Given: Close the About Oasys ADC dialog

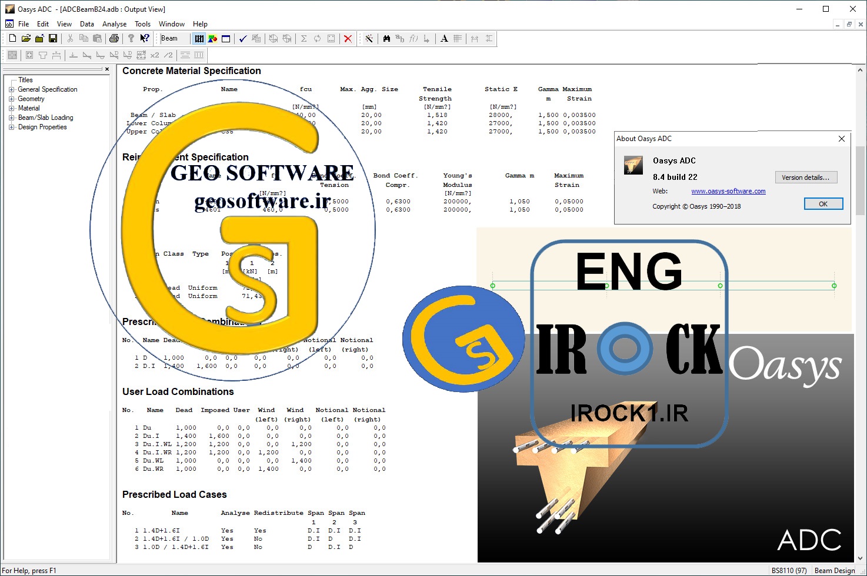Looking at the screenshot, I should [842, 139].
